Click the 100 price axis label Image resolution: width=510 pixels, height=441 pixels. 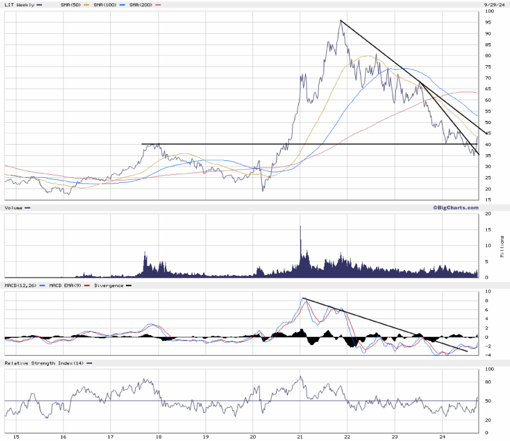coord(488,11)
